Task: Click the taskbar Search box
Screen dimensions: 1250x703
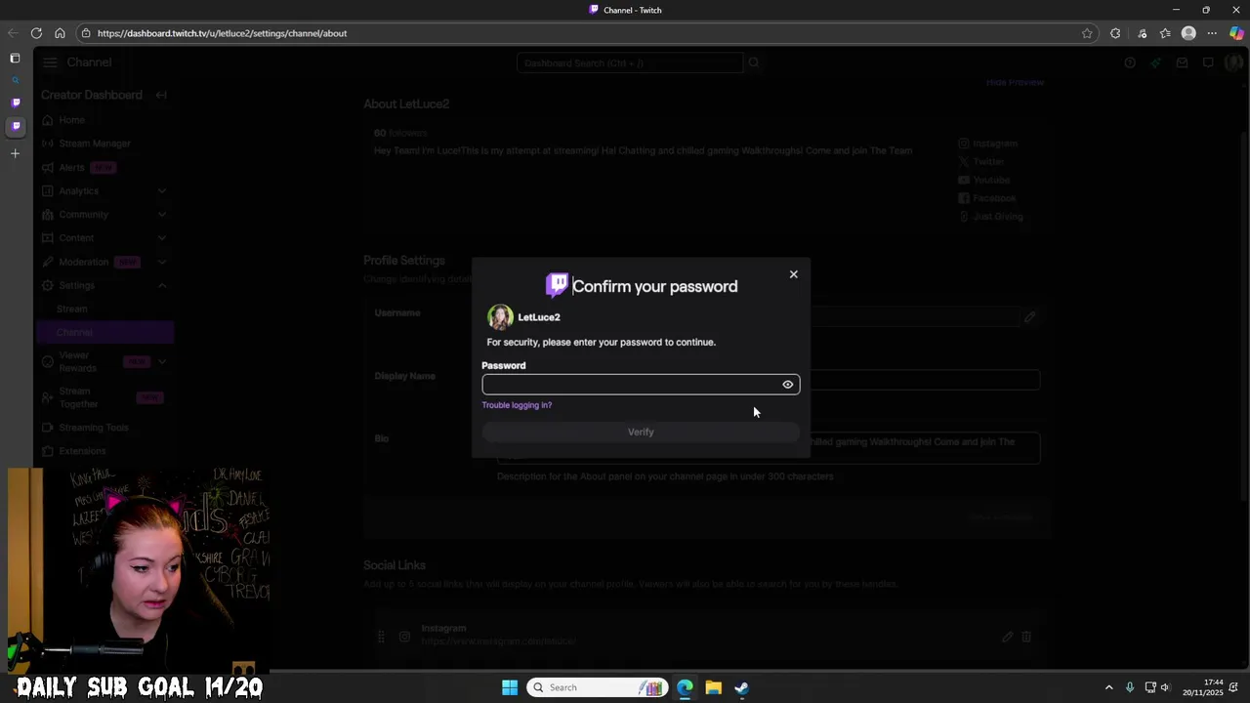Action: point(598,687)
